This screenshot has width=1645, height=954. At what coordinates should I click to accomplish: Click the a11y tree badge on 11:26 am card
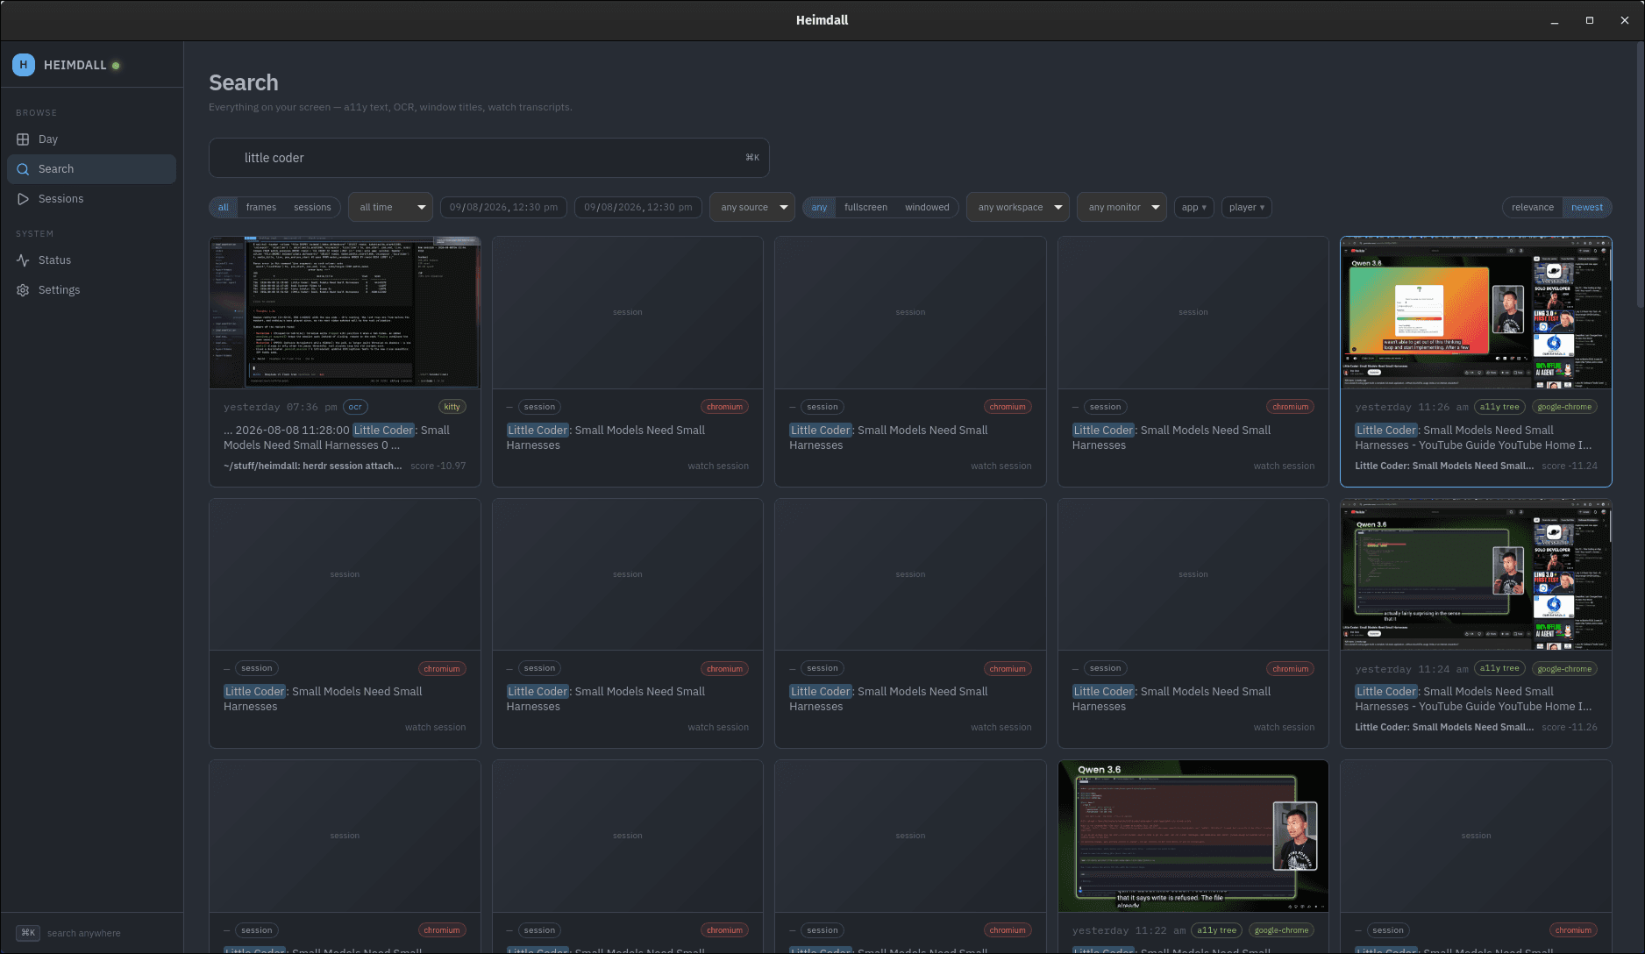[x=1499, y=407]
